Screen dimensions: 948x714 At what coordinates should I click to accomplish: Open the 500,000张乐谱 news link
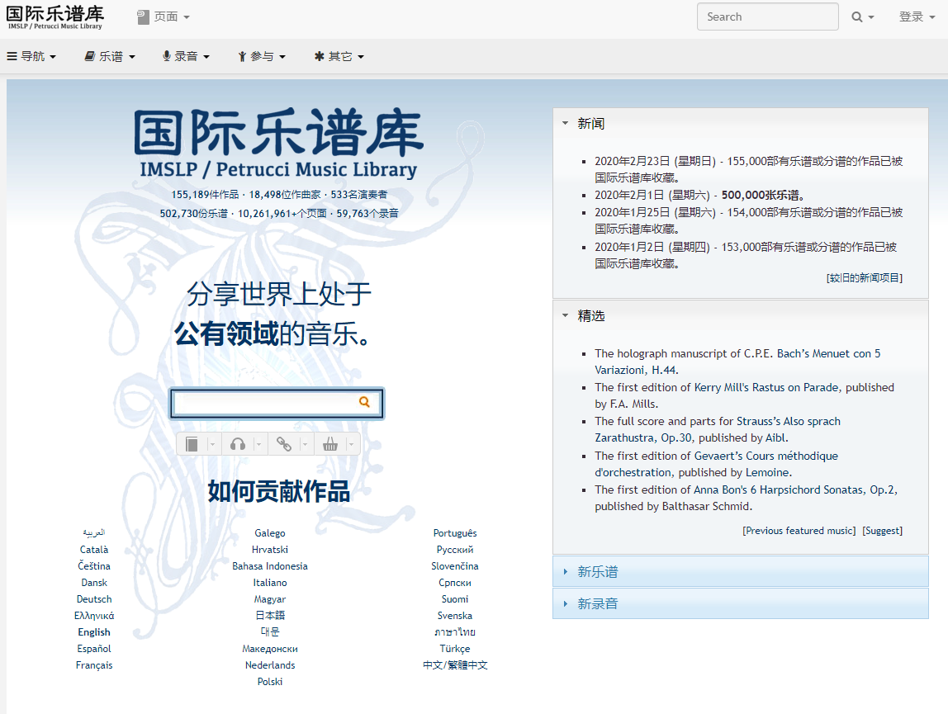[761, 195]
